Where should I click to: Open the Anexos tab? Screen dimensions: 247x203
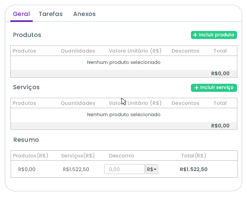click(x=84, y=14)
